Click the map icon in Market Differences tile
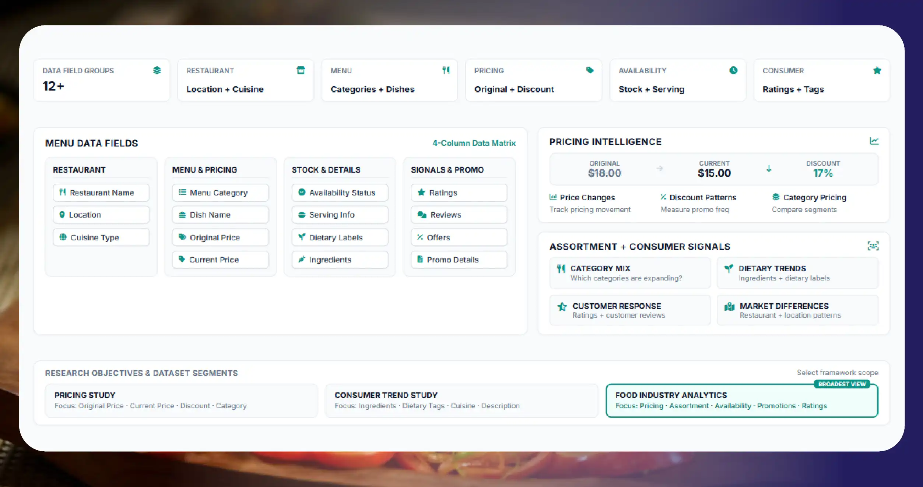This screenshot has width=923, height=487. (729, 306)
